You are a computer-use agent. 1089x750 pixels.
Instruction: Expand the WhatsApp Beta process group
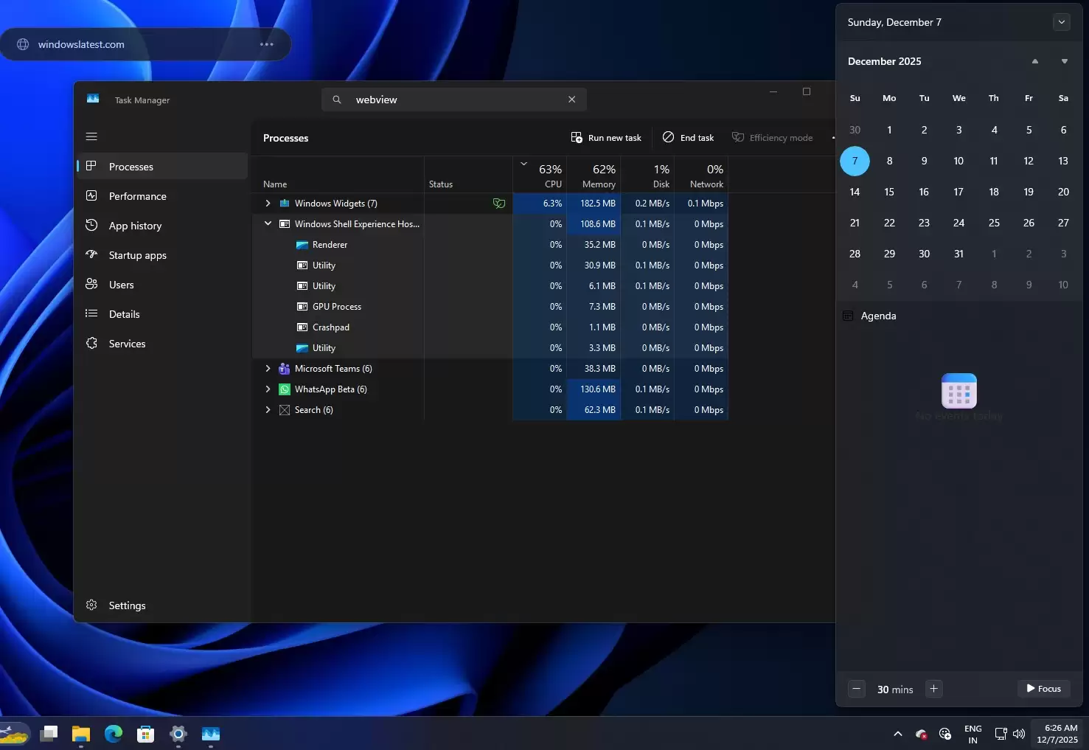pyautogui.click(x=267, y=389)
